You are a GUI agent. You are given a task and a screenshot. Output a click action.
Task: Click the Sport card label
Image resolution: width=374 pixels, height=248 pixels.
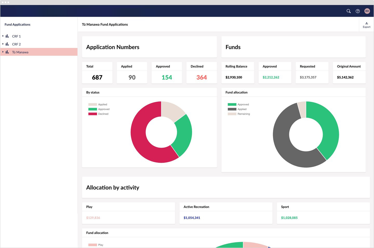(x=285, y=207)
